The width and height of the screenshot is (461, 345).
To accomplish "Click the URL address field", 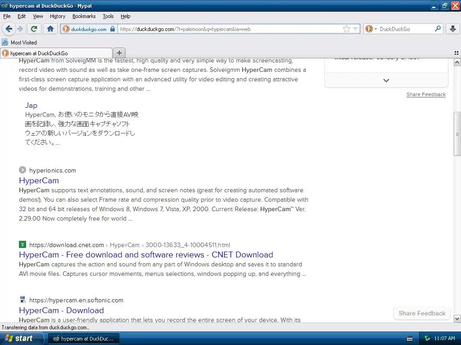I will tap(229, 29).
